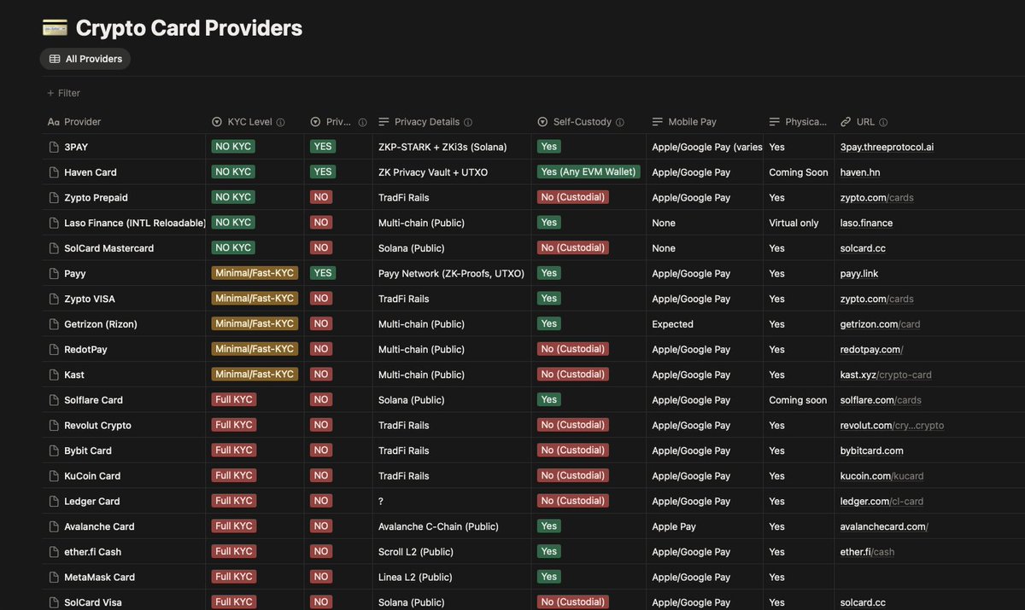
Task: Click the YES privacy tag in Haven Card row
Action: pos(323,172)
